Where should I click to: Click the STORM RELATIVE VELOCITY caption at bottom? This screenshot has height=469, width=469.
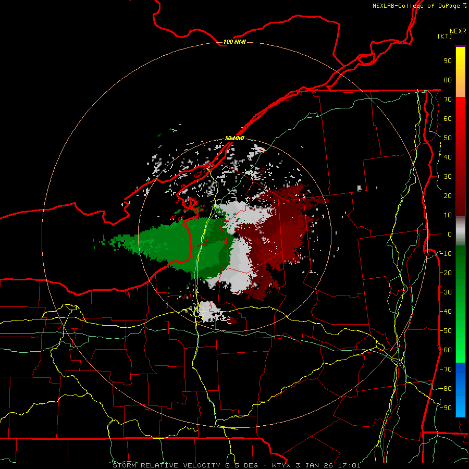coord(237,465)
